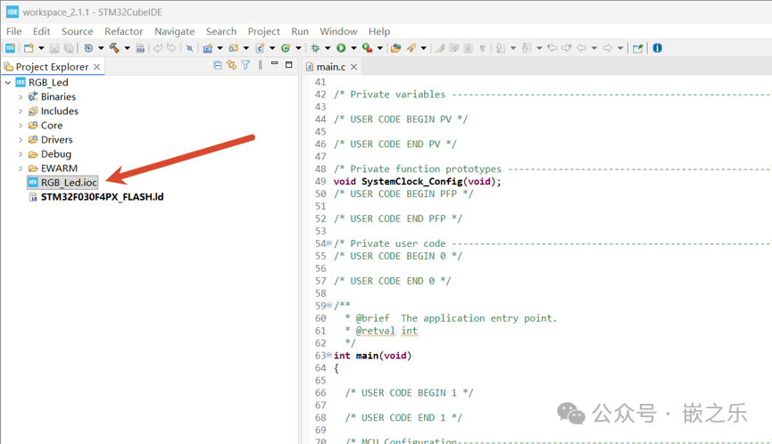The height and width of the screenshot is (444, 772).
Task: Go back with the left arrow icon
Action: click(582, 47)
